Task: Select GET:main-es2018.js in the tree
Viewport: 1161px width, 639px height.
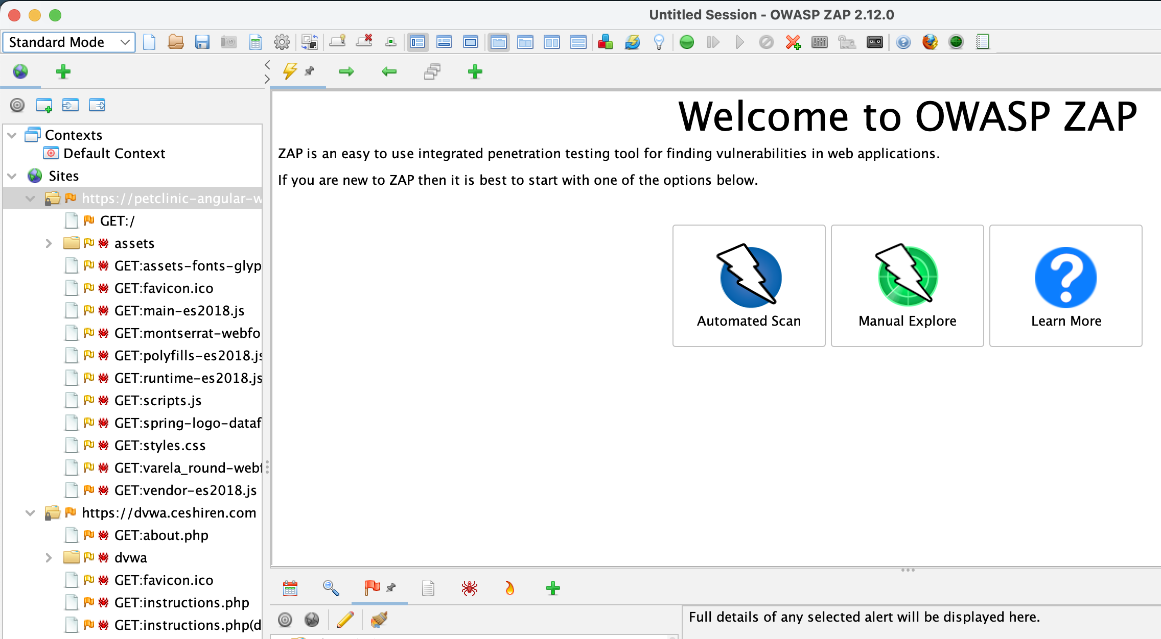Action: (x=179, y=311)
